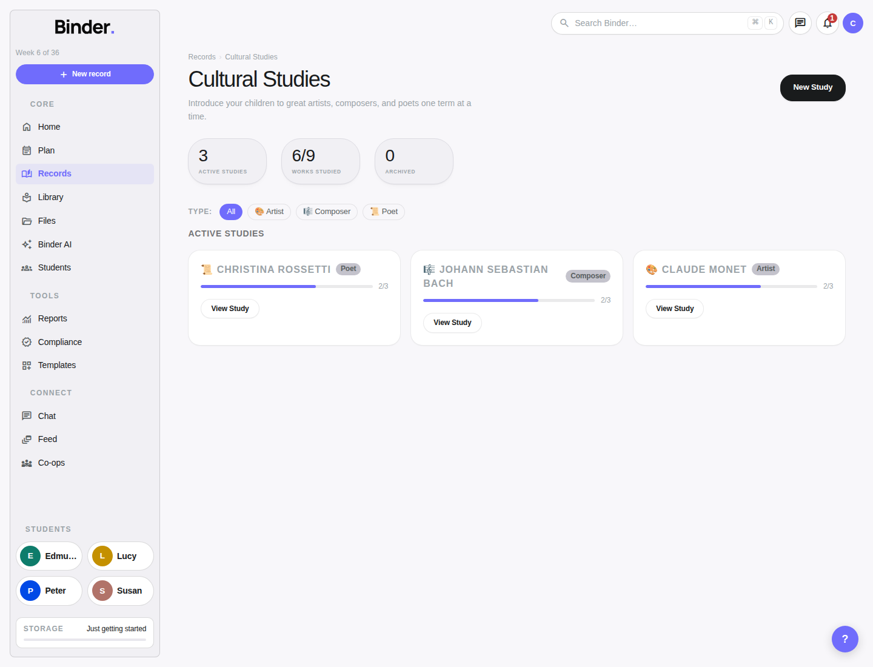The height and width of the screenshot is (667, 873).
Task: Click the Records breadcrumb link
Action: 202,57
